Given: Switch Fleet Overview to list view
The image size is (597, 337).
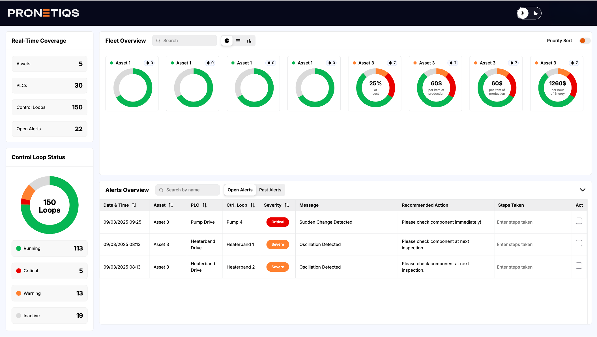Looking at the screenshot, I should tap(238, 41).
